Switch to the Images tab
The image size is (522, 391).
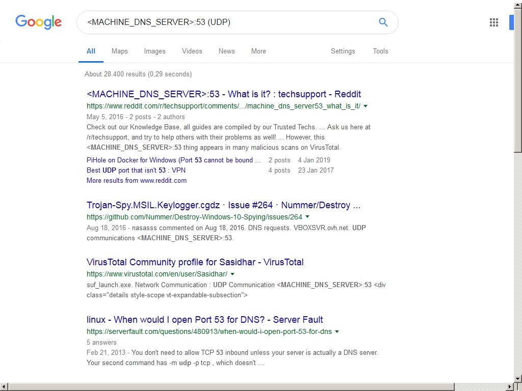click(154, 51)
